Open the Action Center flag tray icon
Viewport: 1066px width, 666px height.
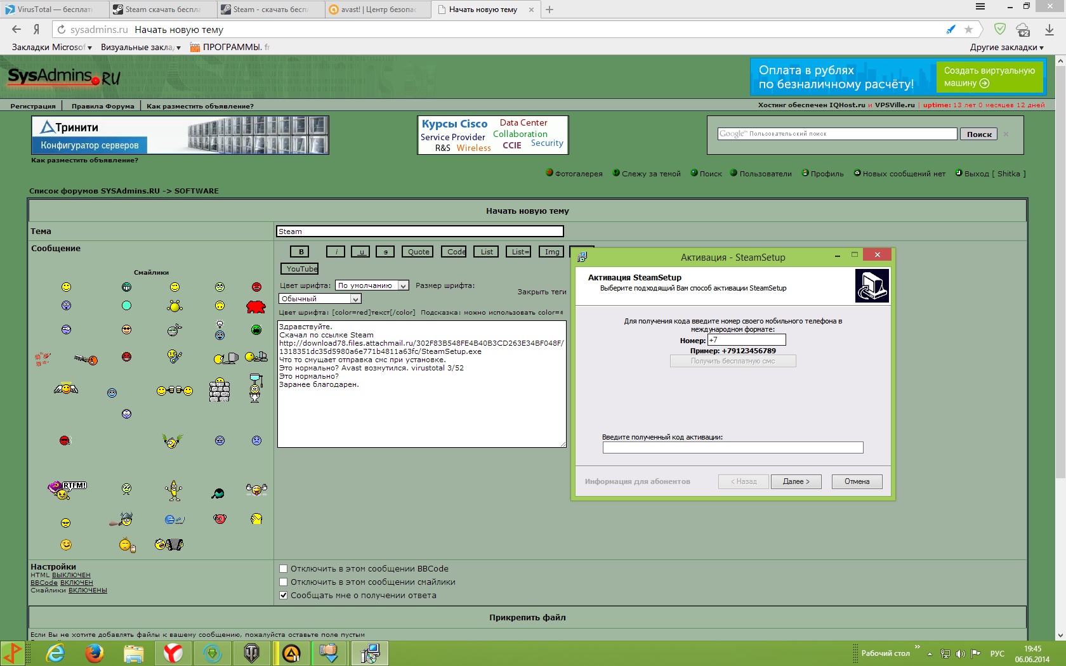tap(976, 653)
